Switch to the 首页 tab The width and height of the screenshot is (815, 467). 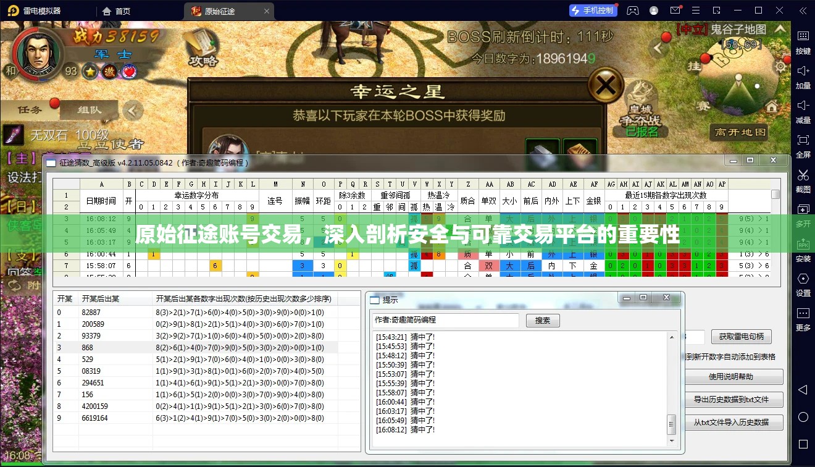pyautogui.click(x=116, y=11)
